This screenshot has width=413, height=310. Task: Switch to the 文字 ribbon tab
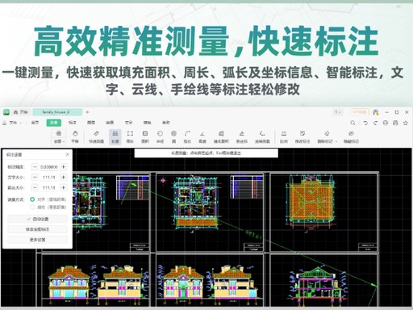point(128,123)
